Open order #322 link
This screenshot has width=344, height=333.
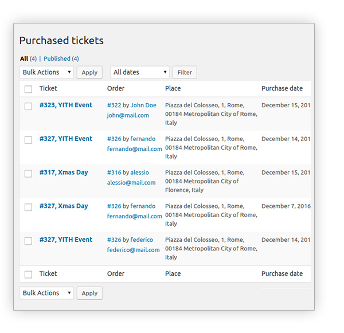[114, 105]
